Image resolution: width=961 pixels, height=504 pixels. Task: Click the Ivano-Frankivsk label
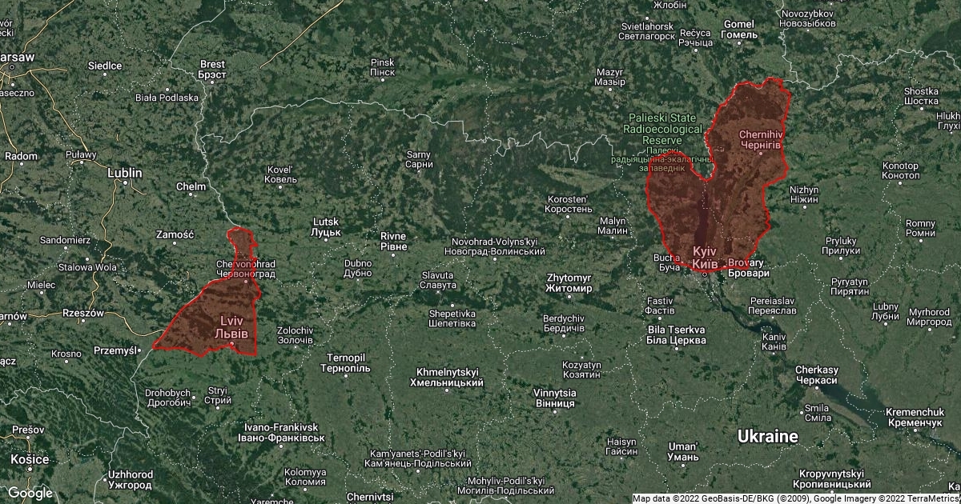282,433
